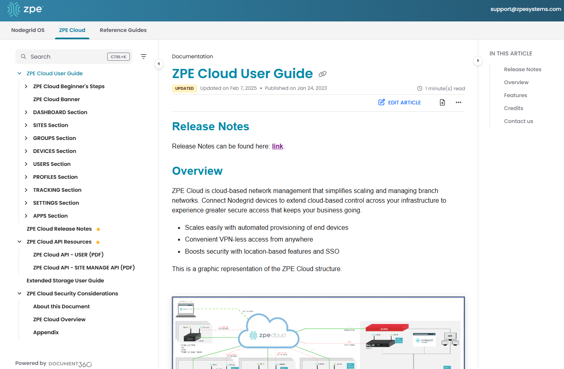
Task: Expand the SITES Section chevron
Action: 26,125
